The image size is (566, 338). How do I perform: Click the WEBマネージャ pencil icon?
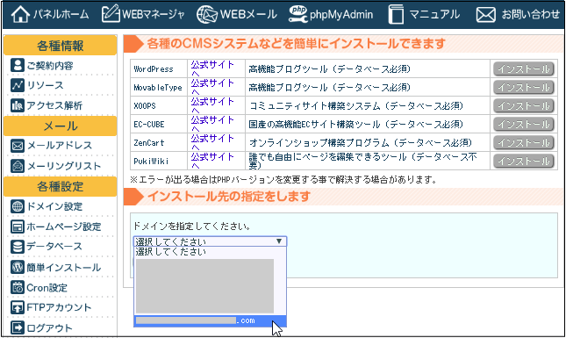pyautogui.click(x=111, y=14)
